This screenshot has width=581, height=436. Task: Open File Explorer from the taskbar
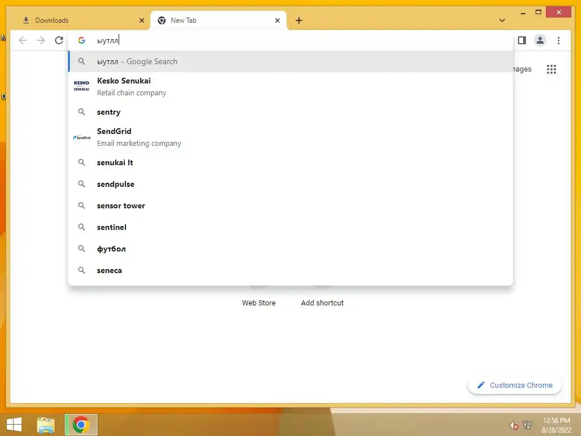click(46, 425)
